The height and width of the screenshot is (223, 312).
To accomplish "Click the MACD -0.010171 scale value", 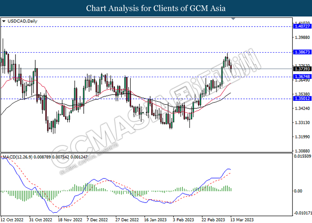I will 303,213.
